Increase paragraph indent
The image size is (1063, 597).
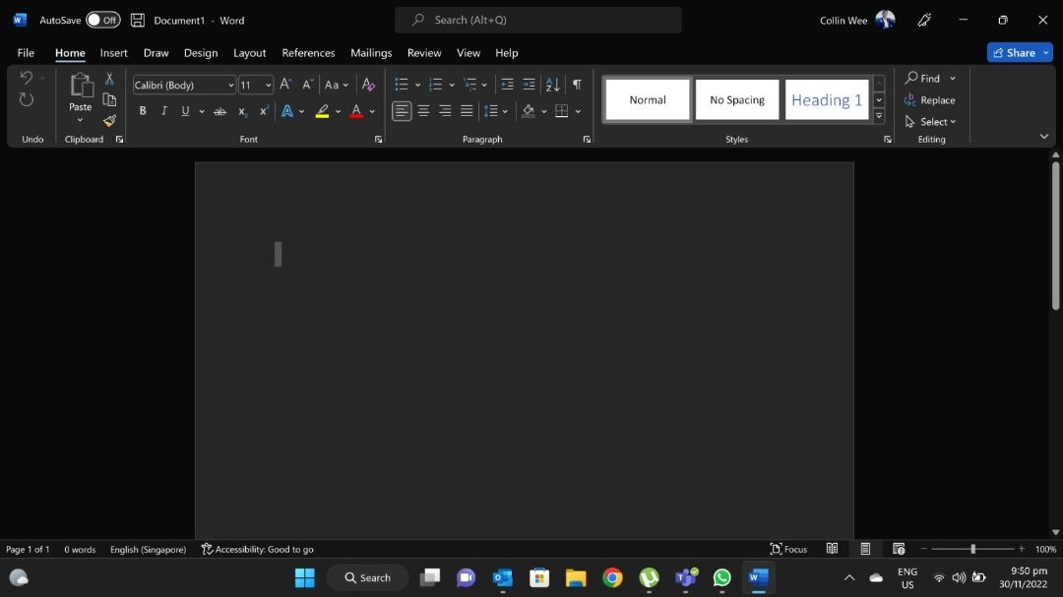point(529,84)
